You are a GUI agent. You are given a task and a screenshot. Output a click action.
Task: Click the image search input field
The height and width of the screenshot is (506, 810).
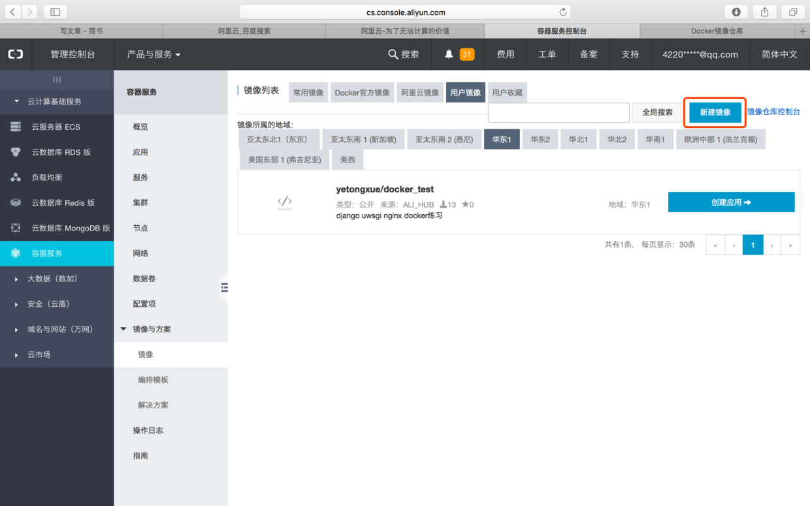click(x=559, y=112)
